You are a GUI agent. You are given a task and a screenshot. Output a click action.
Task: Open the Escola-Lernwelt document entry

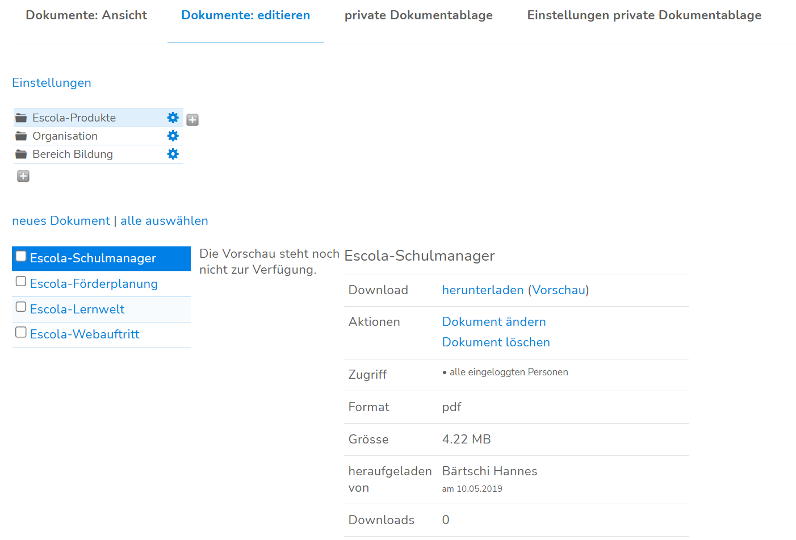[x=77, y=309]
